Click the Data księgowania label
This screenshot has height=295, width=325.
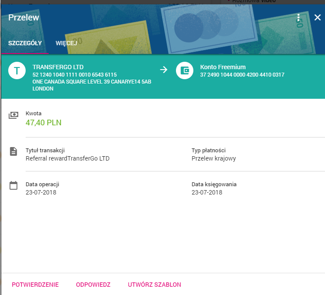coord(214,184)
